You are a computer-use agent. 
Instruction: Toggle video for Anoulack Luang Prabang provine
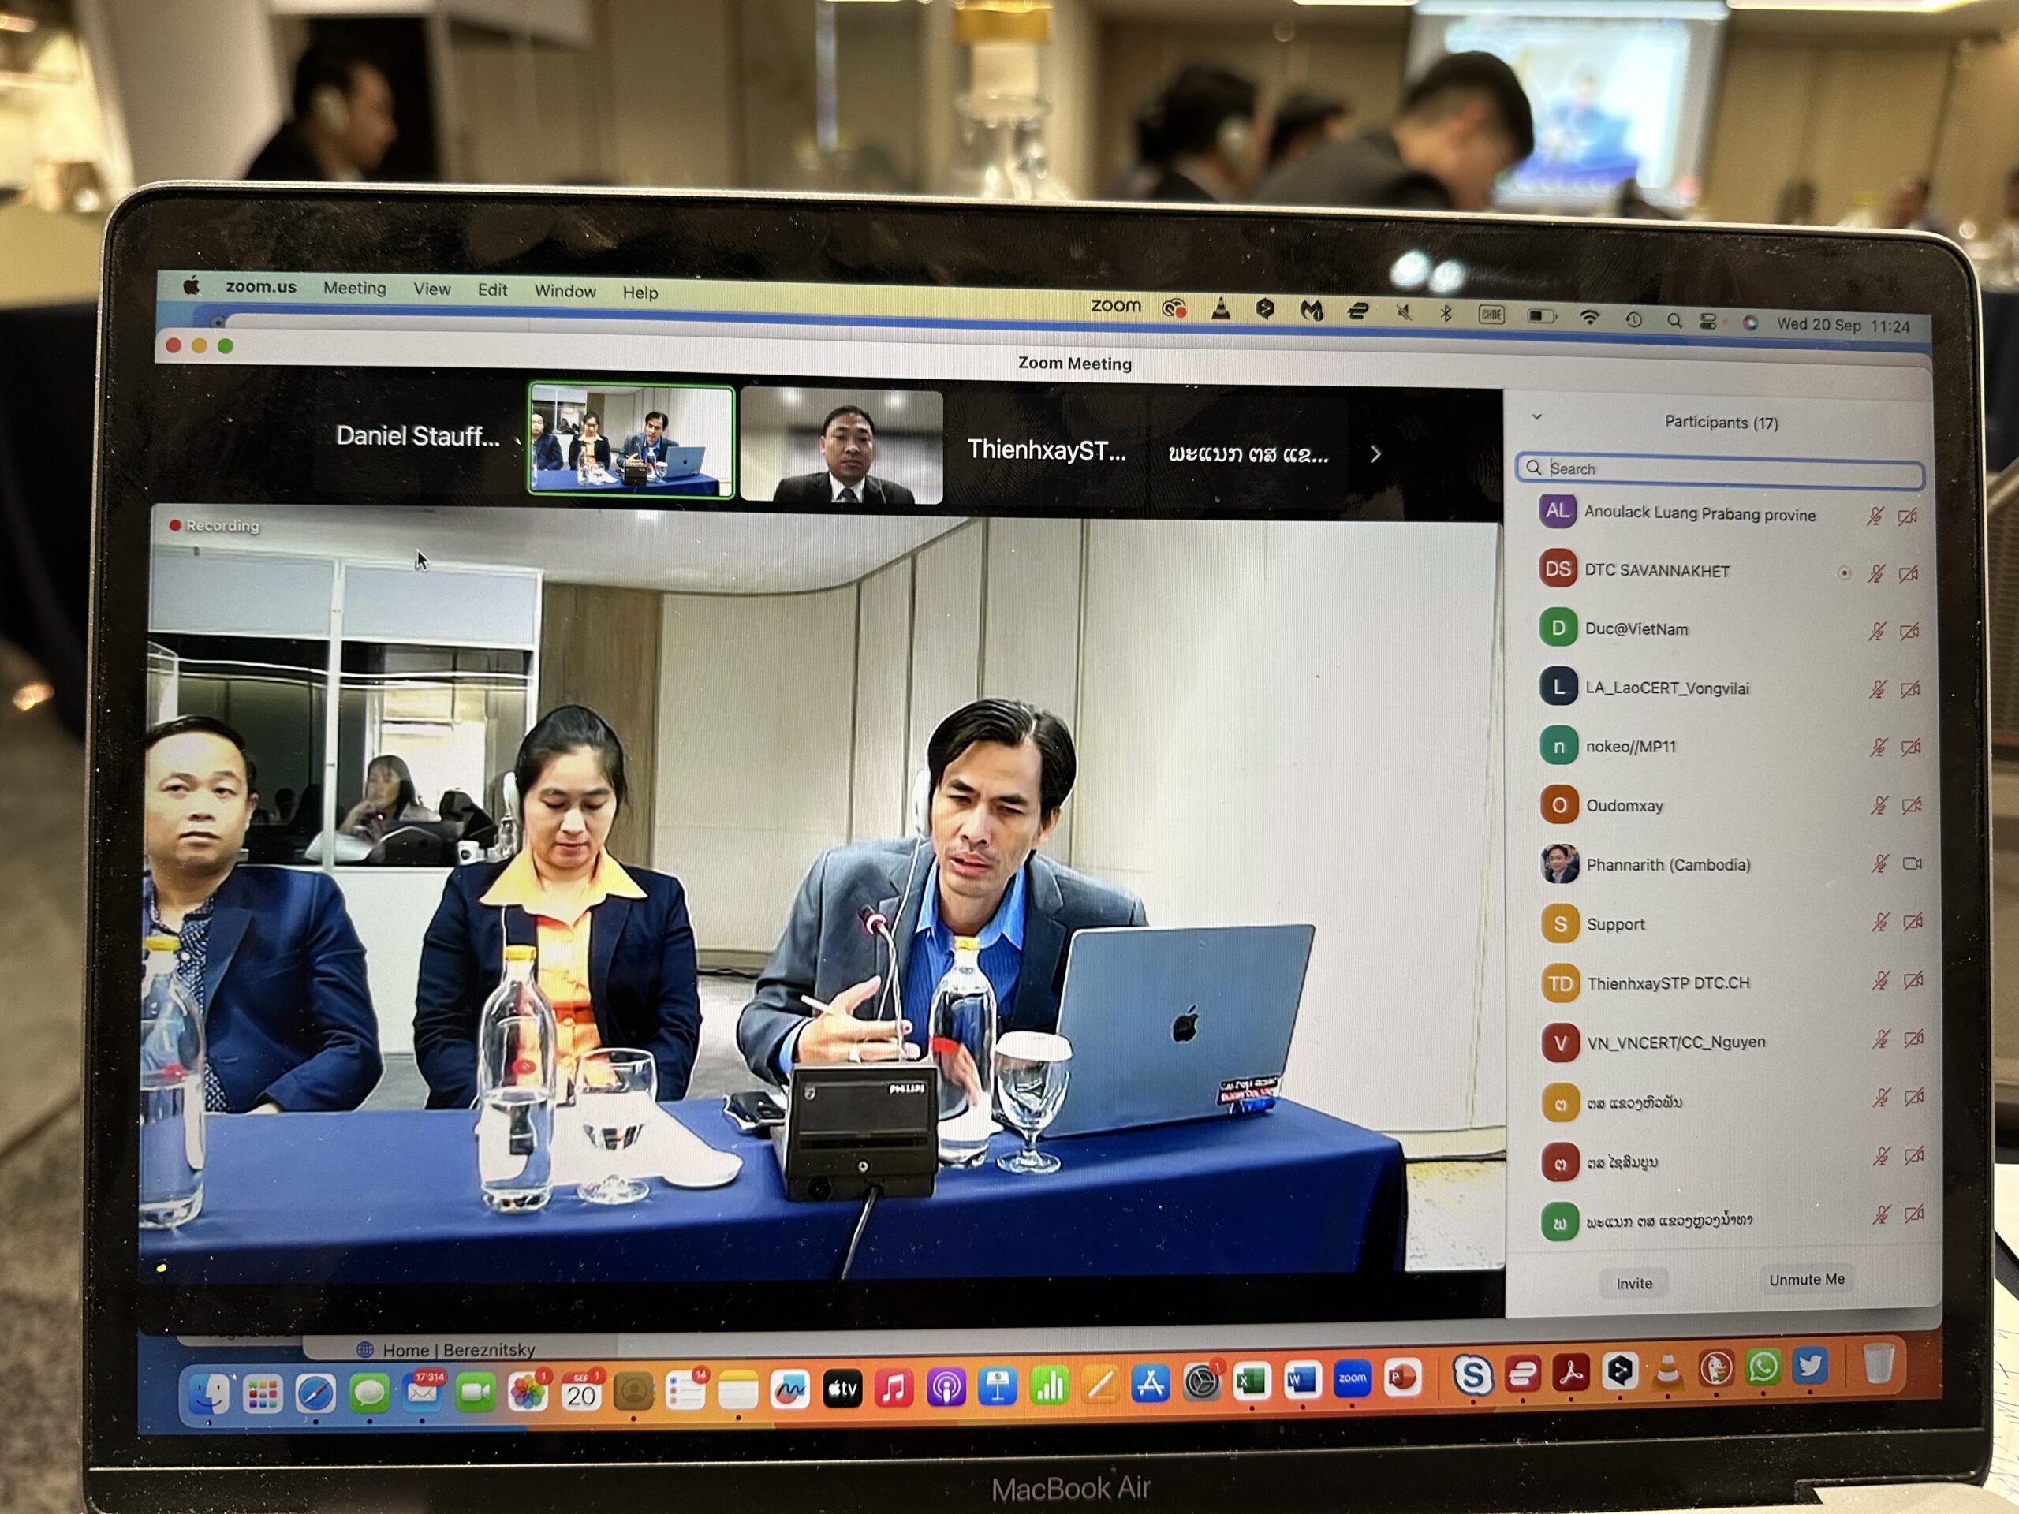[1908, 517]
